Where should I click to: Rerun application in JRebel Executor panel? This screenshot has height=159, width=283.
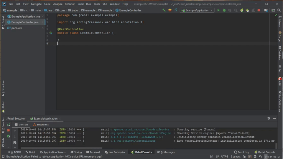tap(9, 125)
